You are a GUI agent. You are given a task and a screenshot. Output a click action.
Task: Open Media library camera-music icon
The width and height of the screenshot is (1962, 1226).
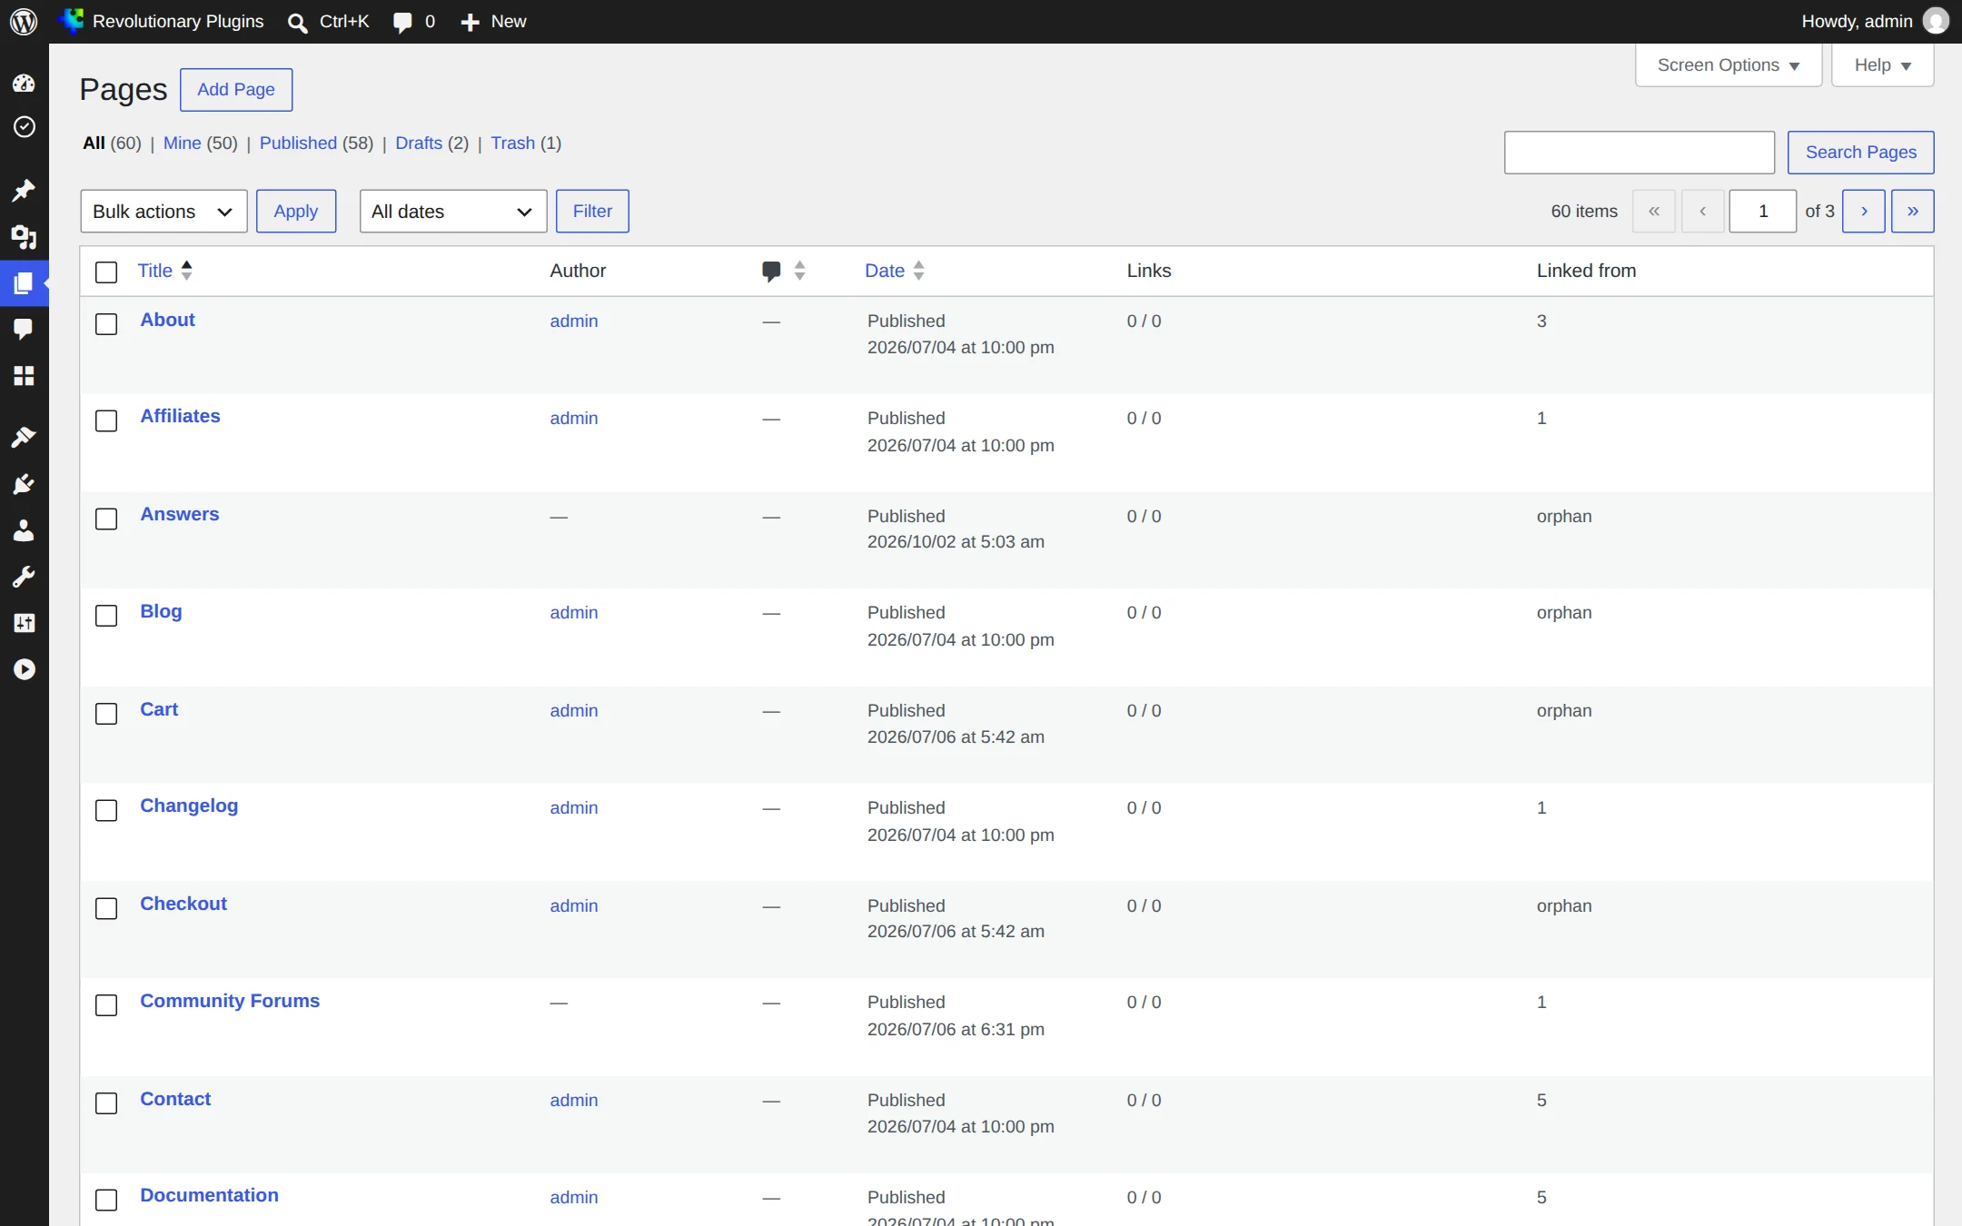point(24,237)
